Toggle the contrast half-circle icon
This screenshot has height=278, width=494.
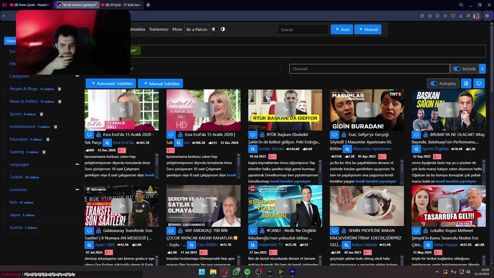tap(223, 29)
